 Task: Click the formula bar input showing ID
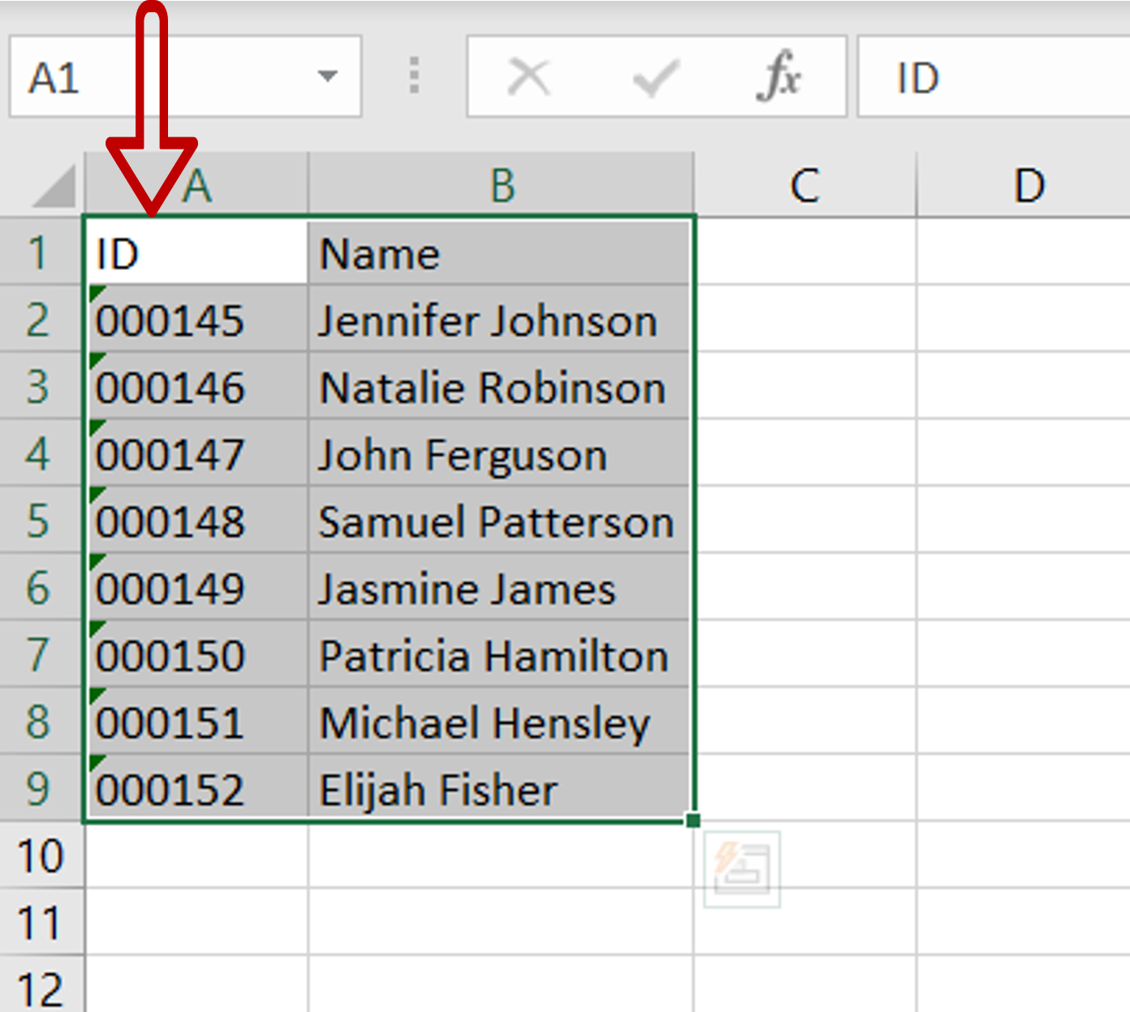click(x=990, y=78)
